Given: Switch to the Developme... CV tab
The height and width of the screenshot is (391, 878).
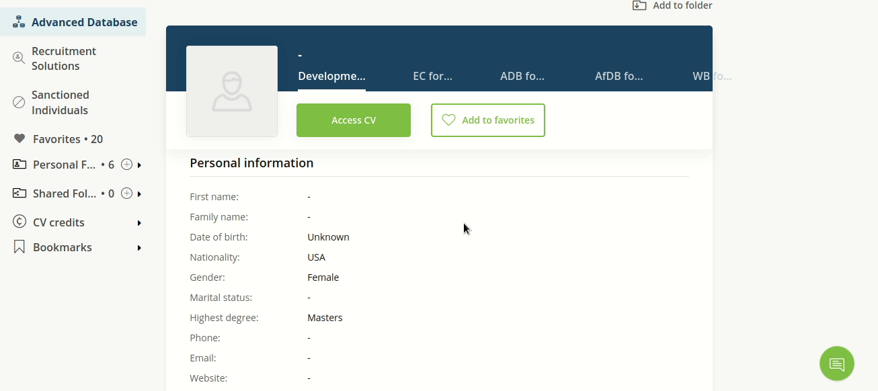Looking at the screenshot, I should [332, 76].
